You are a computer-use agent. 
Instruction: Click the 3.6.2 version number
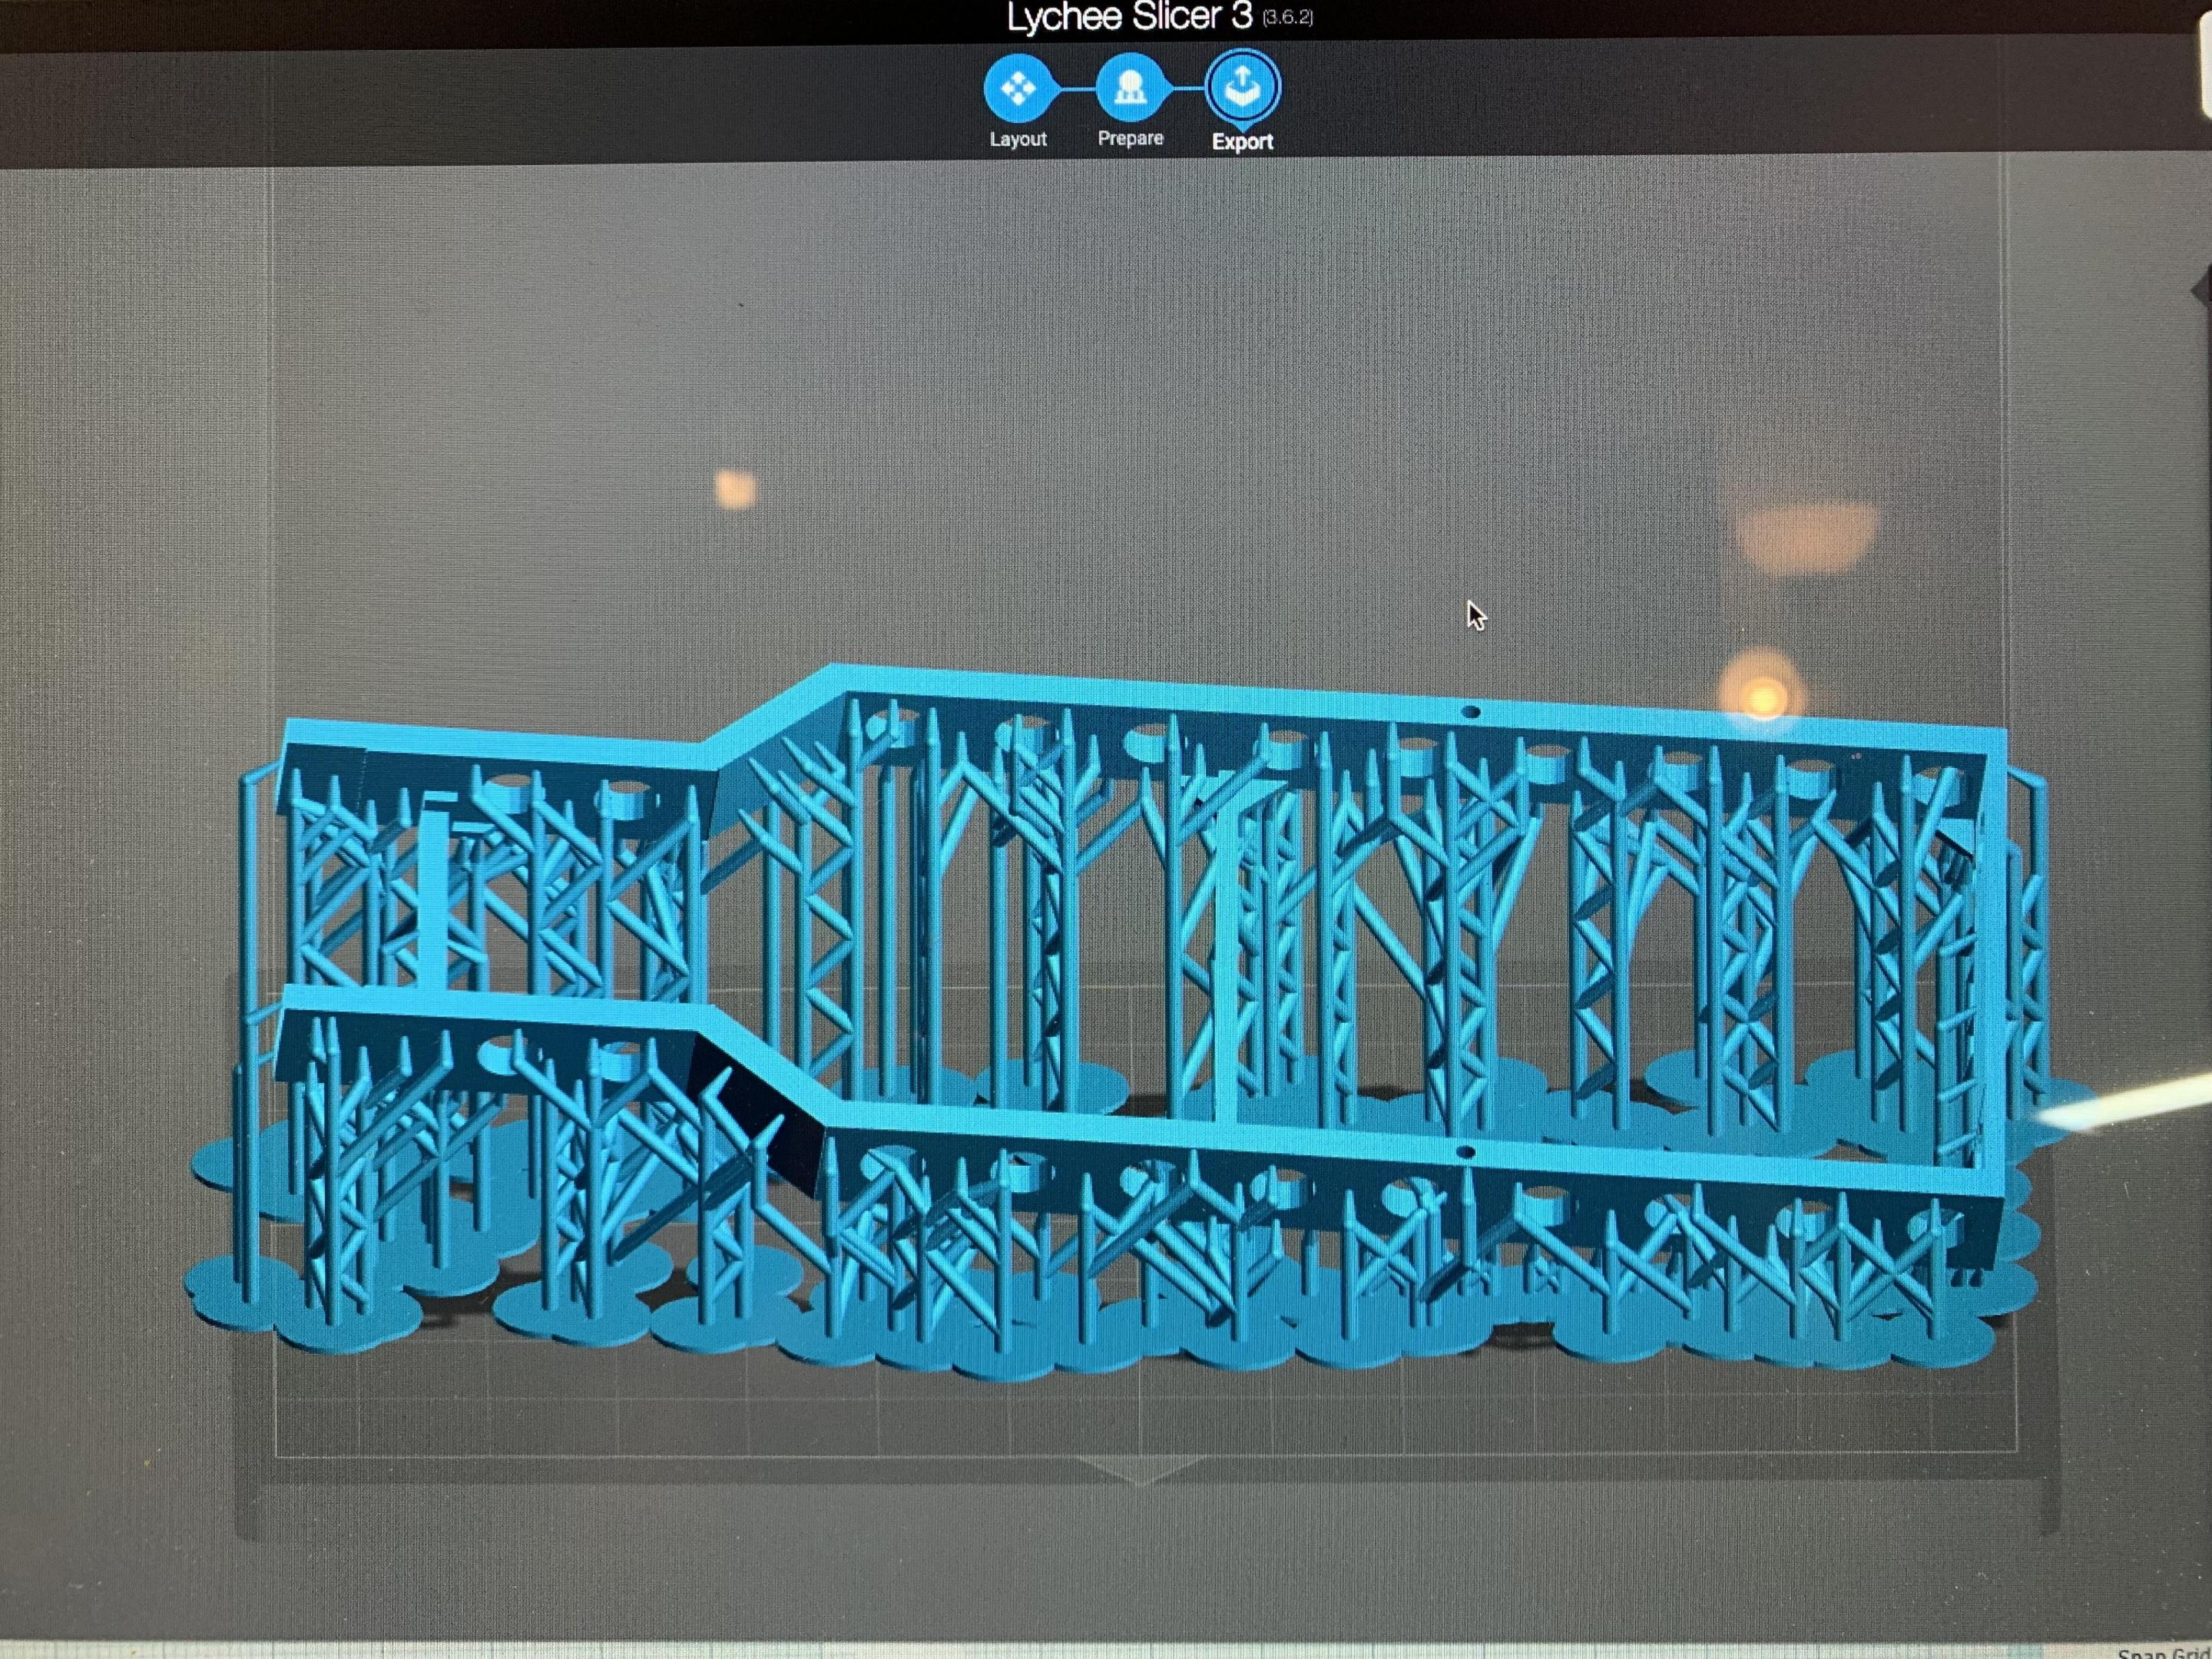(x=1287, y=18)
